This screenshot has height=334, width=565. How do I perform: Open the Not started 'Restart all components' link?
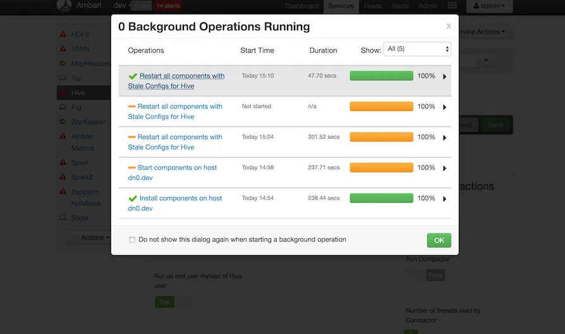175,112
